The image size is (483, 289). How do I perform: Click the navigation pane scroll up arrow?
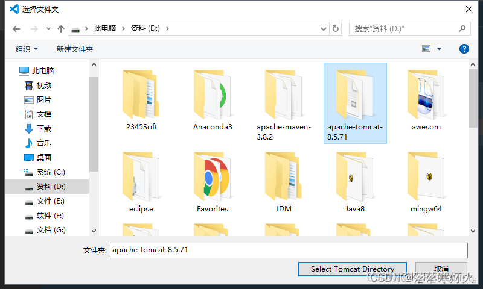coord(94,64)
